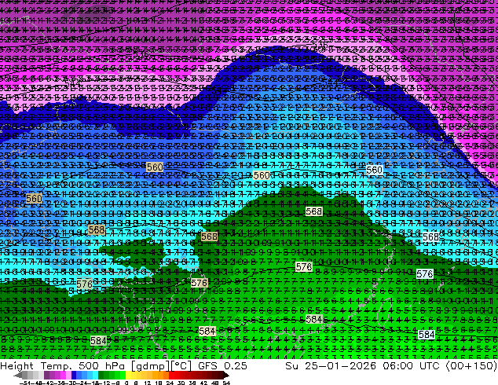
Task: Pick the yellow swatch in the temperature legend
Action: (x=128, y=376)
